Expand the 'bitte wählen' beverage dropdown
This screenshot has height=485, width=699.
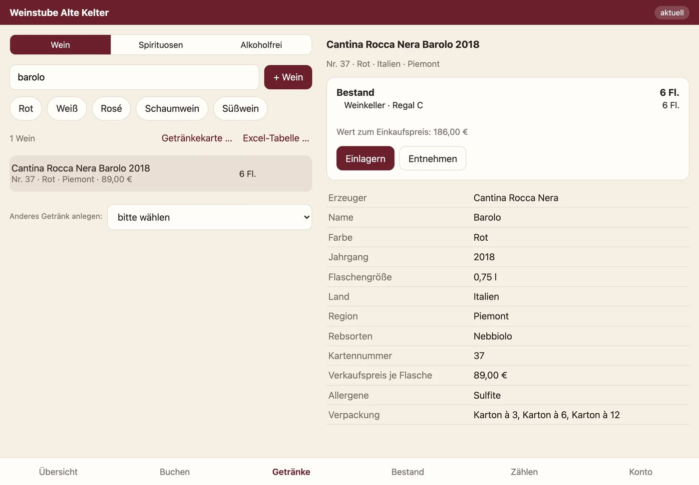coord(210,217)
